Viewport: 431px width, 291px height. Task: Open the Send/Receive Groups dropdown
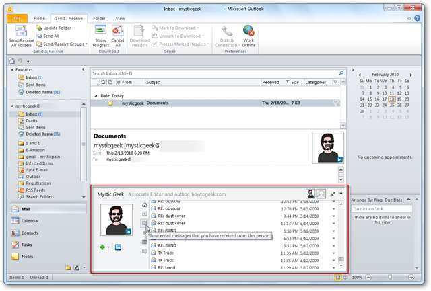point(62,43)
